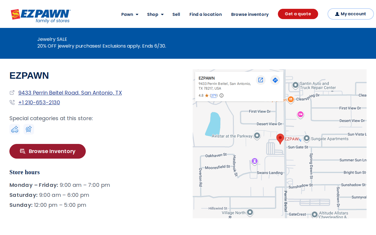Click the Sunday hours line
This screenshot has height=235, width=376.
pyautogui.click(x=48, y=205)
